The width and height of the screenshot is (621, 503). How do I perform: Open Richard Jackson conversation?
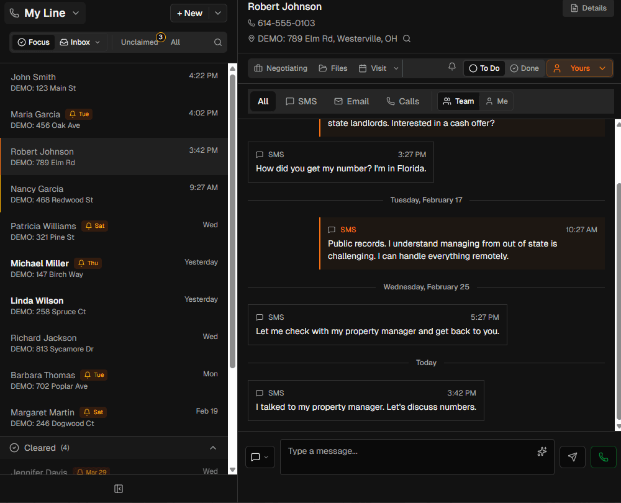pos(114,343)
